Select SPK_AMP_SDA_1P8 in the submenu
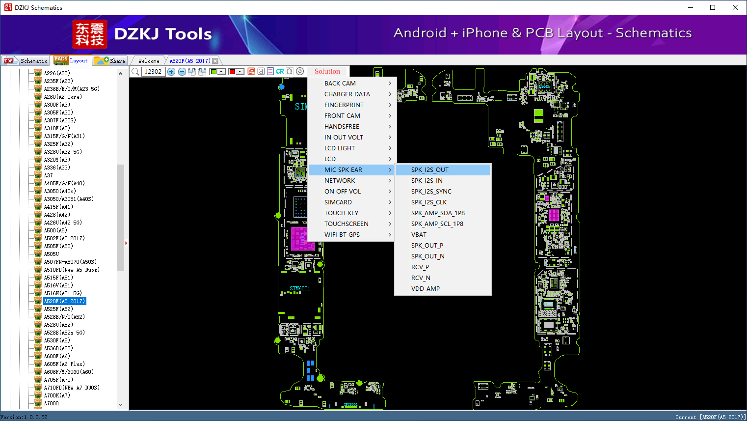Viewport: 747px width, 421px height. 443,213
